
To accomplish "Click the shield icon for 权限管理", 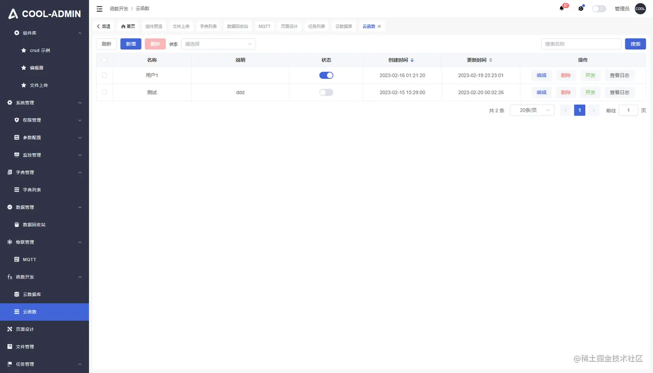I will [x=17, y=120].
